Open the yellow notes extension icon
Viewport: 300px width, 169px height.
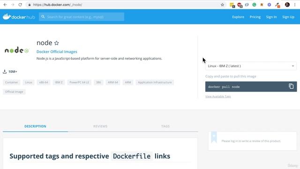232,5
